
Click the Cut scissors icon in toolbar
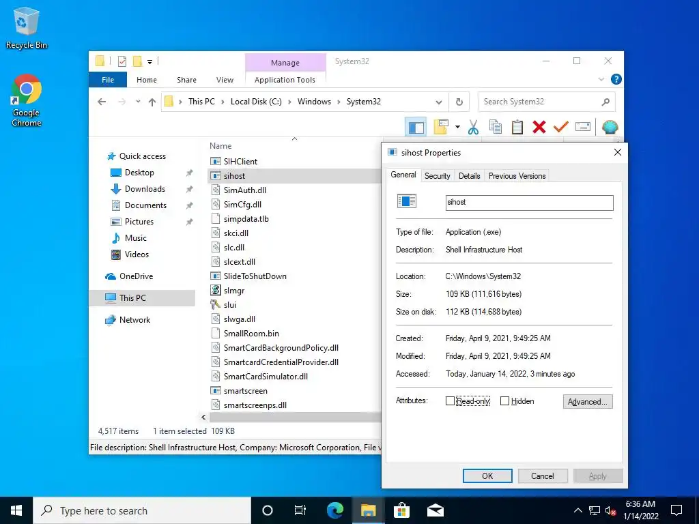coord(473,128)
